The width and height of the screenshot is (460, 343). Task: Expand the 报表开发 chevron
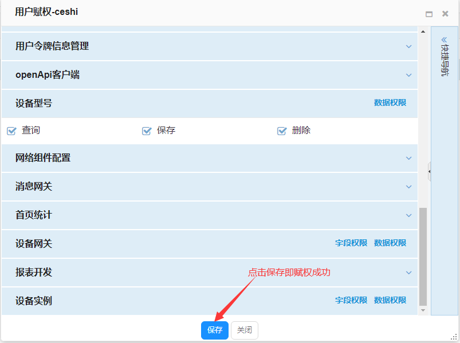click(408, 273)
